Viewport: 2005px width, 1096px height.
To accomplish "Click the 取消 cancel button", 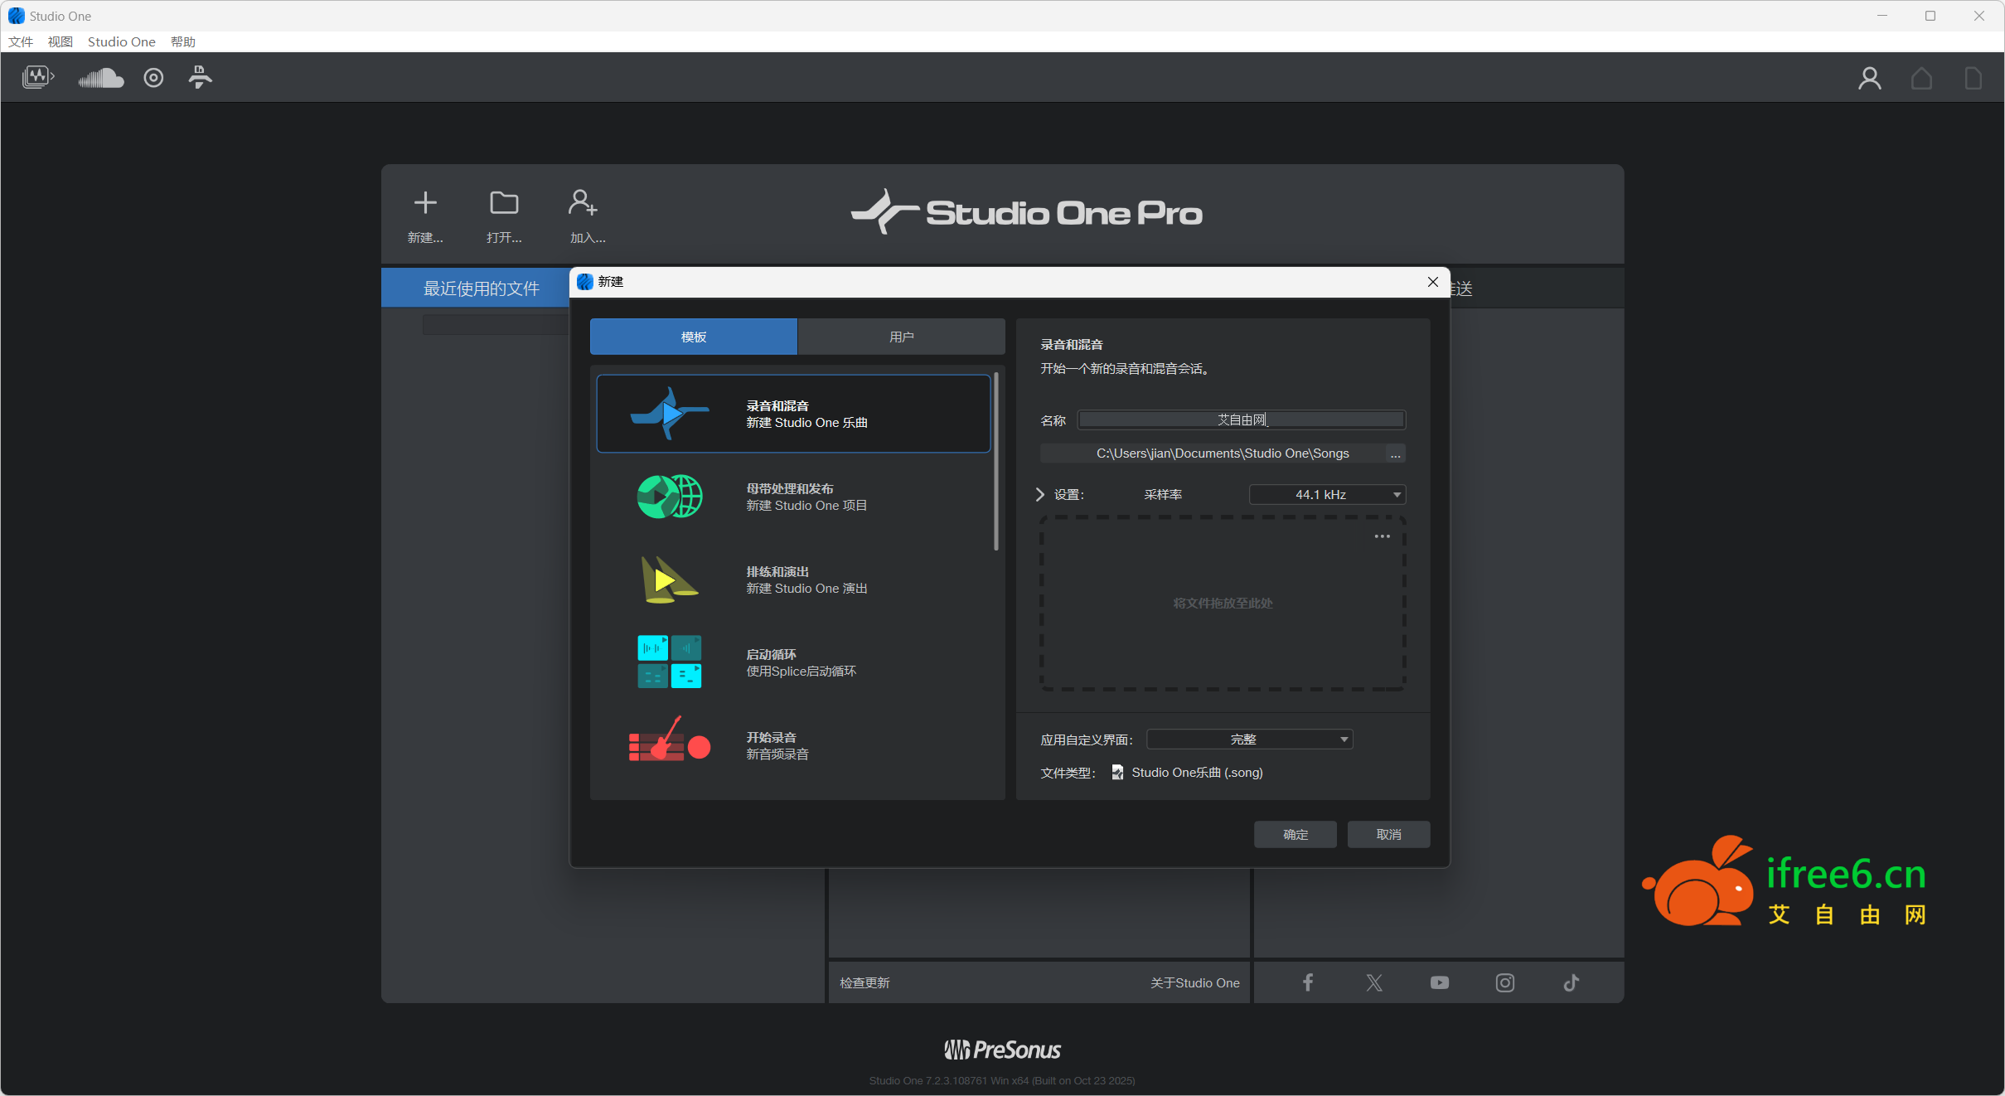I will [x=1388, y=834].
